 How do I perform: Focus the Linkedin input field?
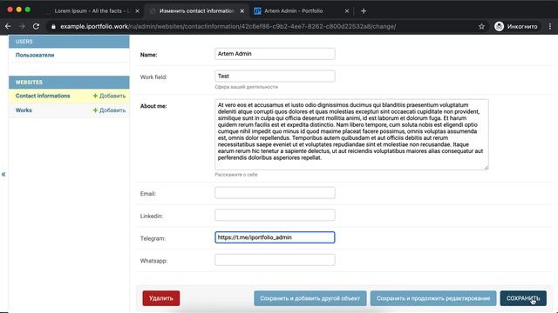click(x=275, y=215)
